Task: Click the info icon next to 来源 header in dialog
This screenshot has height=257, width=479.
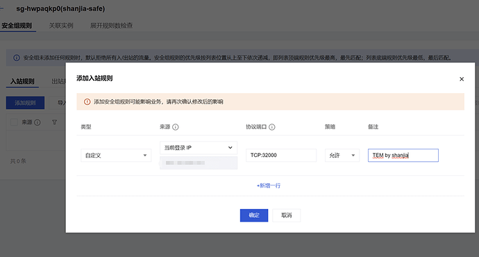Action: pos(176,127)
